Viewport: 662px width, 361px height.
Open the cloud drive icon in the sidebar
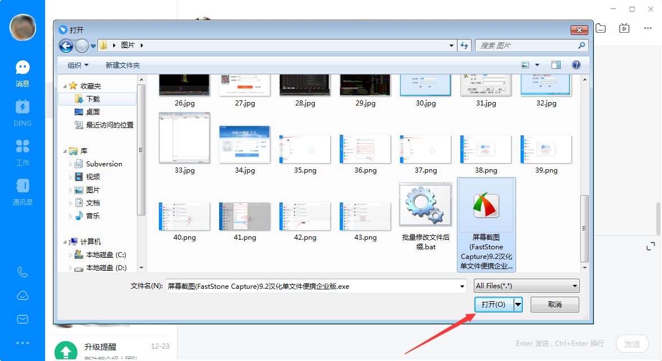pyautogui.click(x=23, y=295)
